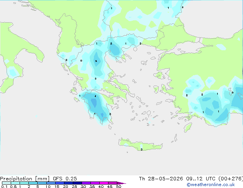Click the legend arrow tip beyond 50
243x188 pixels.
tap(122, 183)
